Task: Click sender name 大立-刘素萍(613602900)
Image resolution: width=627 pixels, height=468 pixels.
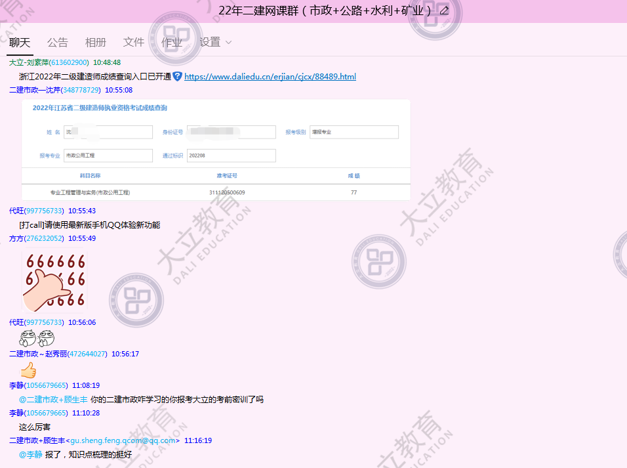Action: pyautogui.click(x=49, y=62)
